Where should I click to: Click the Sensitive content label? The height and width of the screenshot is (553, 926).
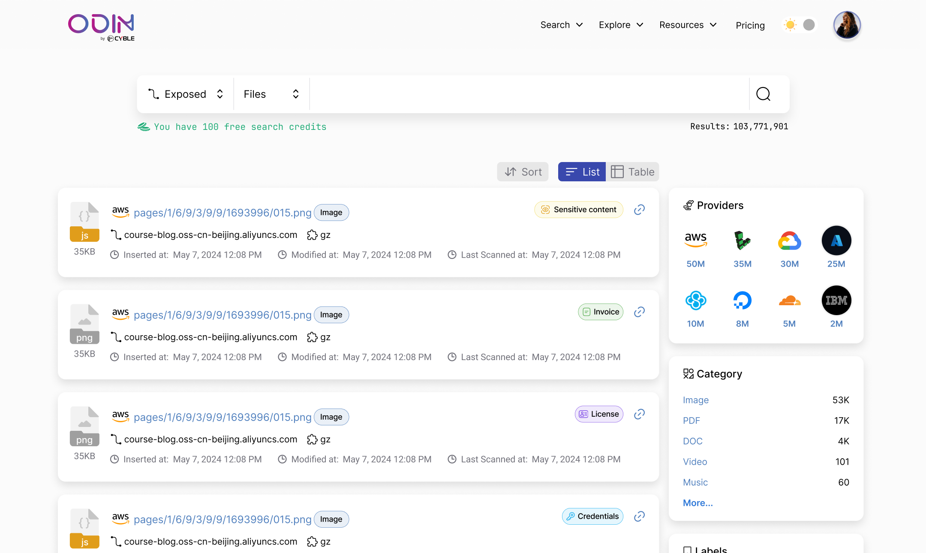tap(579, 210)
